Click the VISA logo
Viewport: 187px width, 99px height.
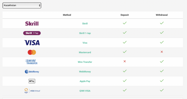[x=32, y=43]
